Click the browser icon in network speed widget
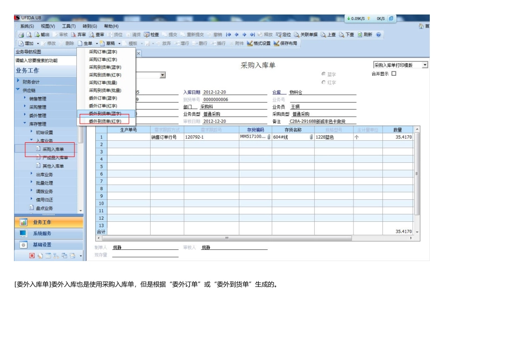This screenshot has width=511, height=361. pyautogui.click(x=391, y=19)
